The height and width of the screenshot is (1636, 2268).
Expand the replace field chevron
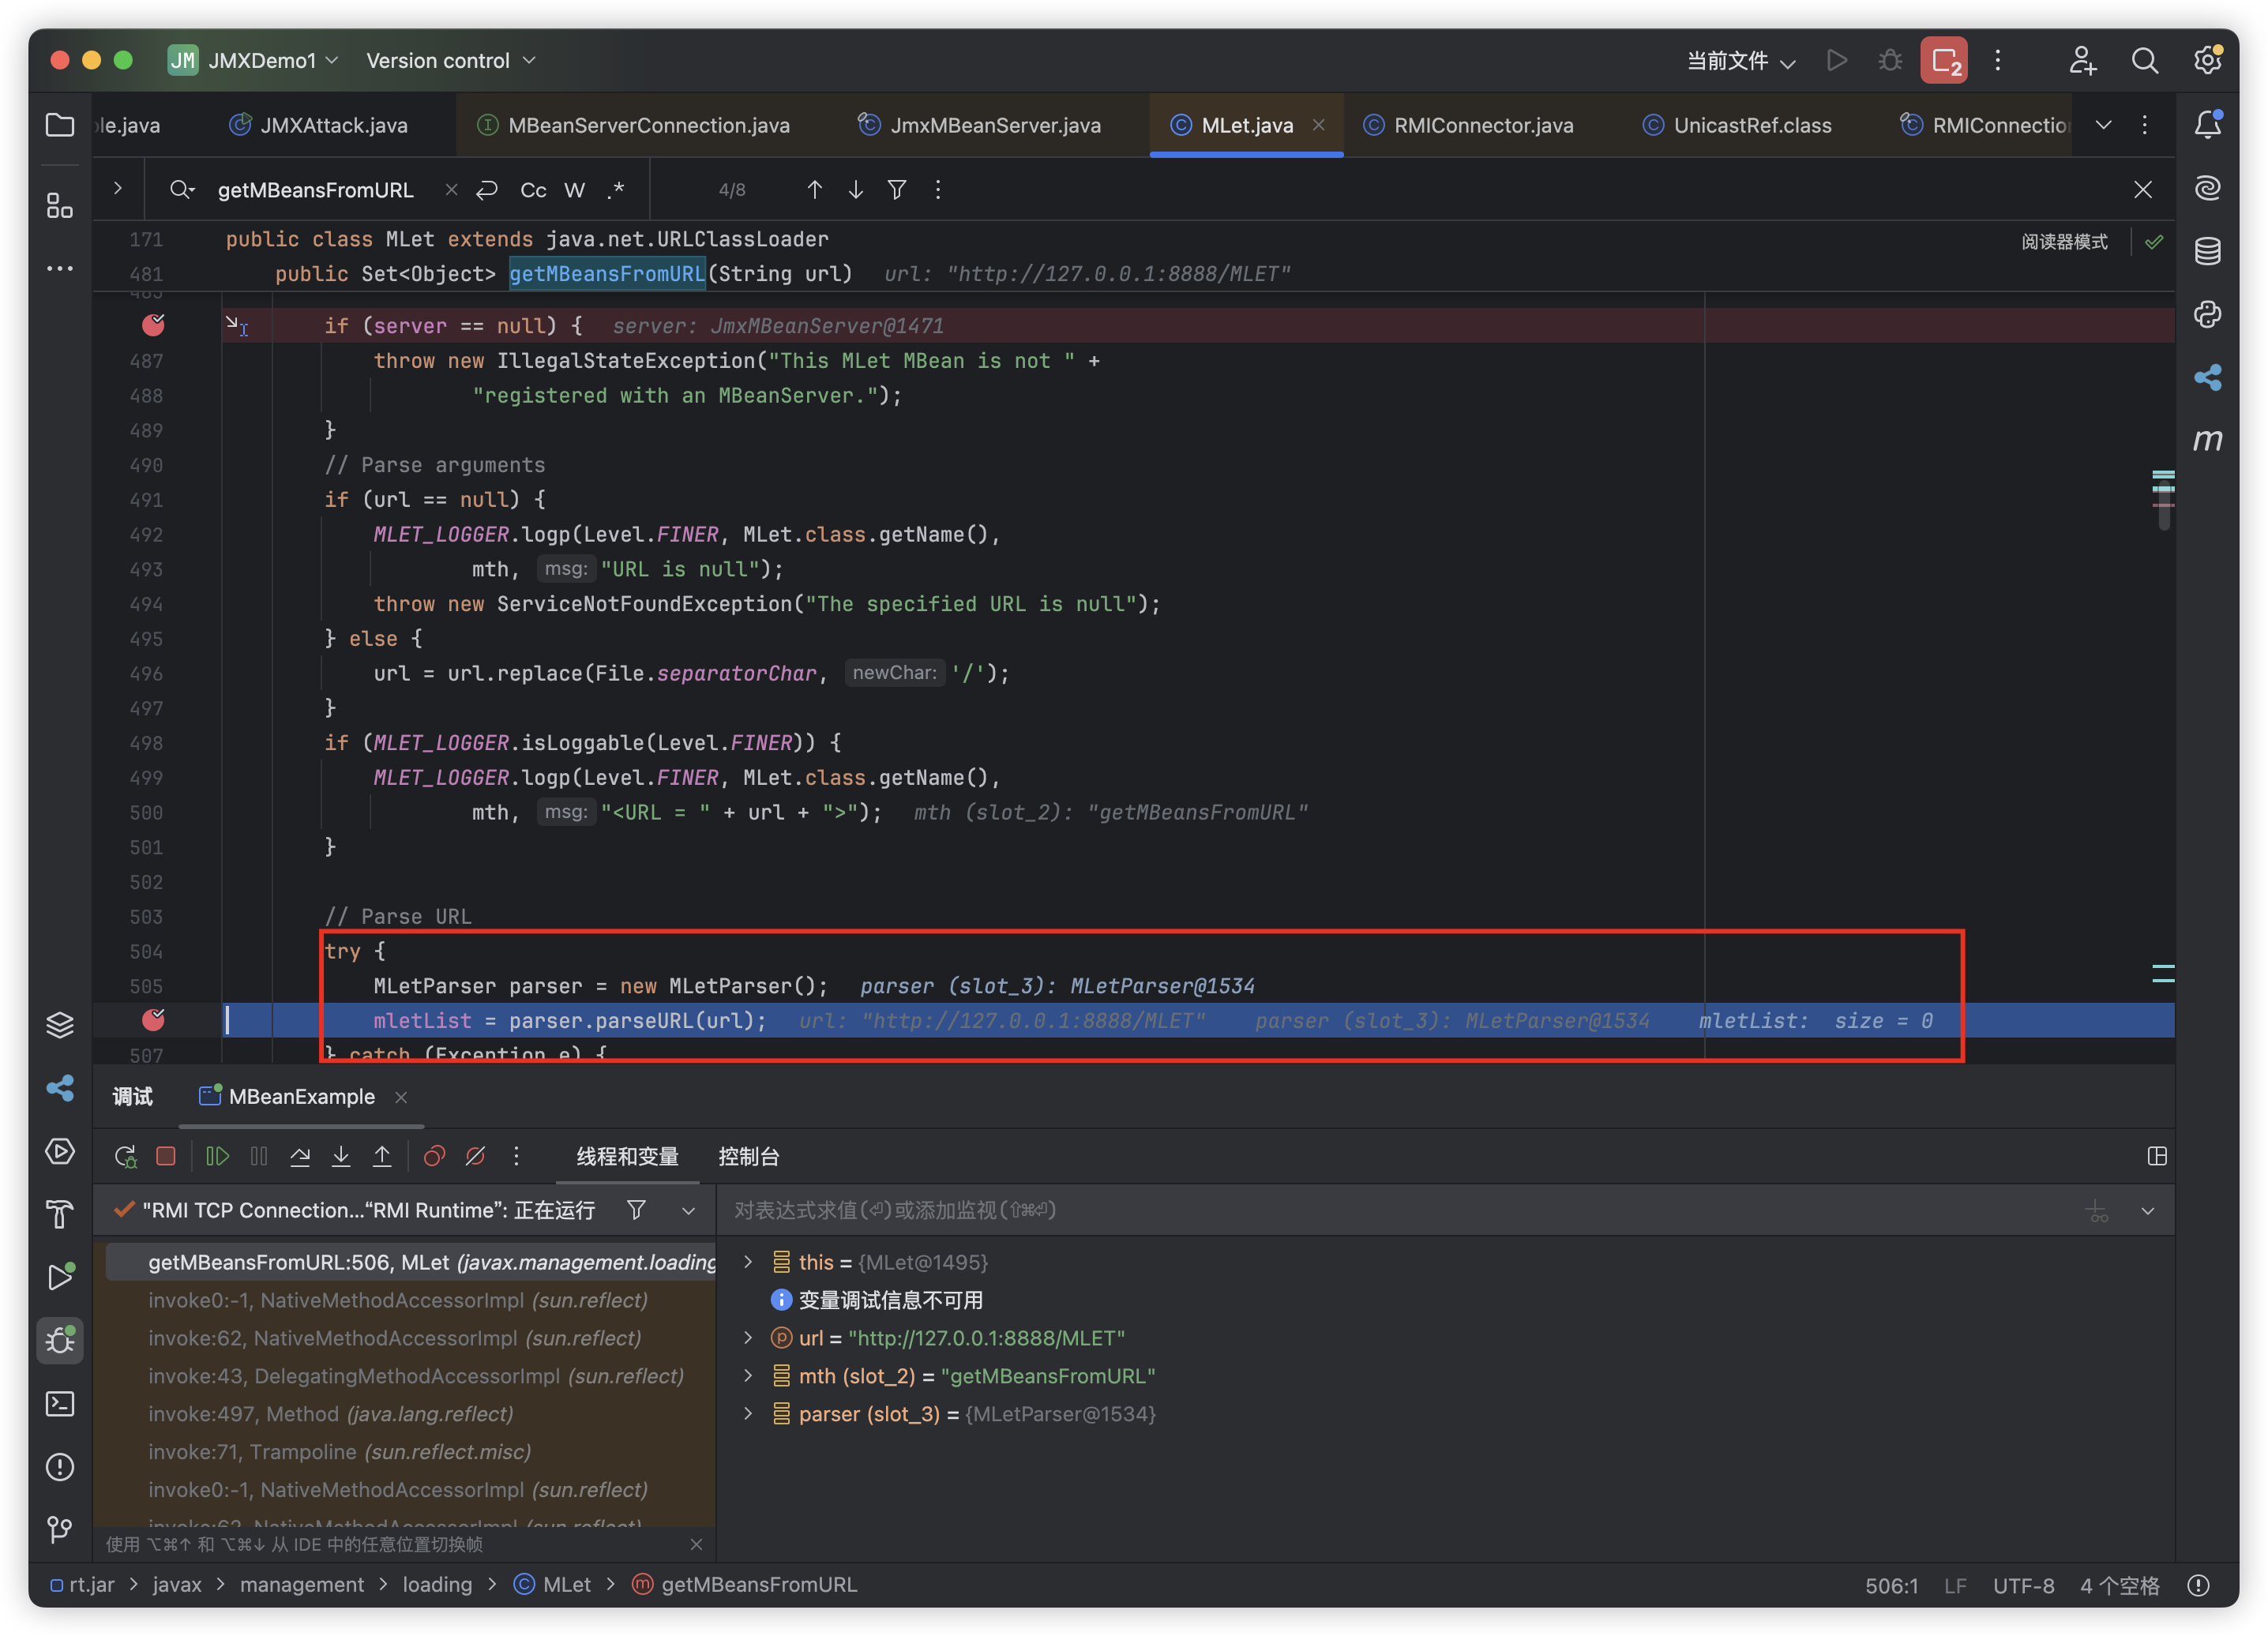(118, 188)
